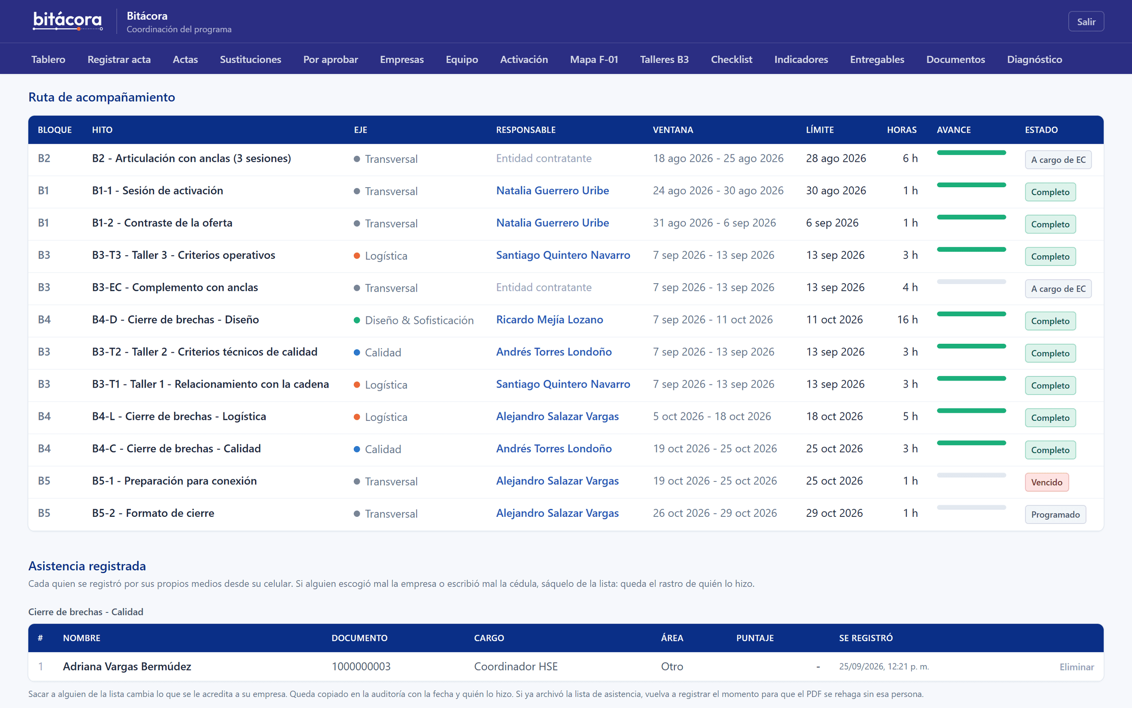1132x708 pixels.
Task: Go to Registrar acta
Action: (x=119, y=59)
